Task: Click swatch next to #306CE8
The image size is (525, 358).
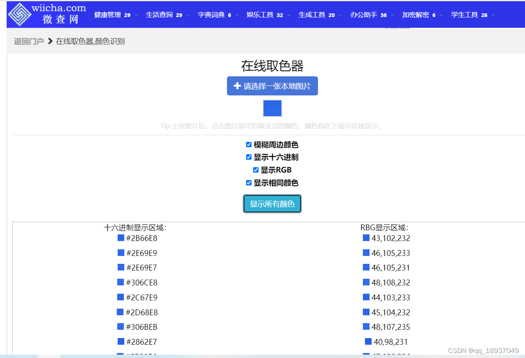Action: (121, 282)
